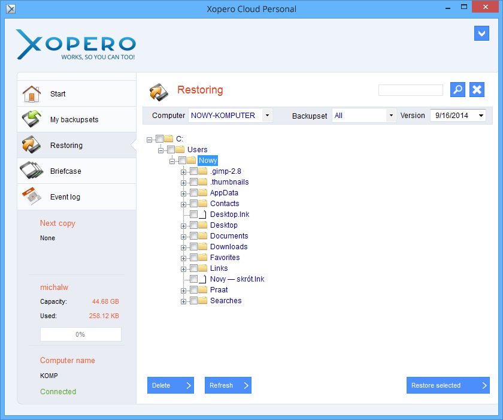503x420 pixels.
Task: Click the Connected status text
Action: pyautogui.click(x=58, y=391)
